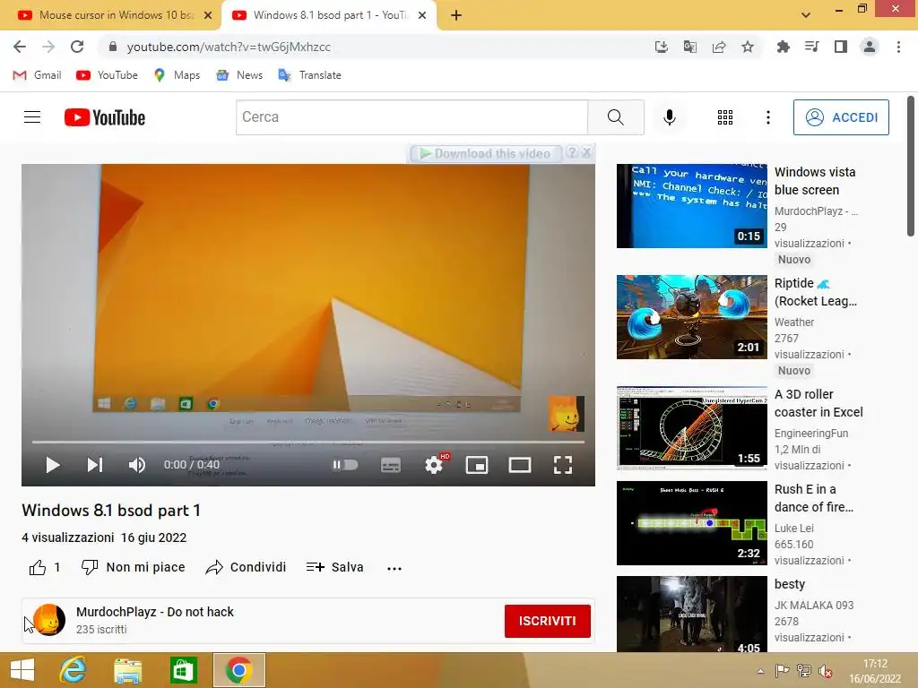The width and height of the screenshot is (918, 688).
Task: Switch to theater mode
Action: point(520,465)
